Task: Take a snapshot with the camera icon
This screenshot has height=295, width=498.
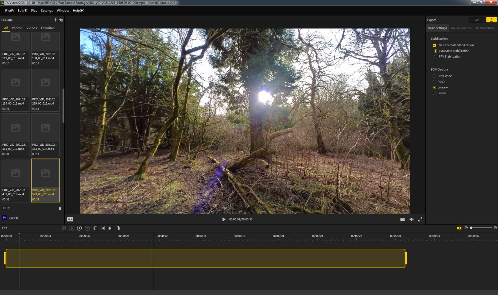Action: point(402,219)
